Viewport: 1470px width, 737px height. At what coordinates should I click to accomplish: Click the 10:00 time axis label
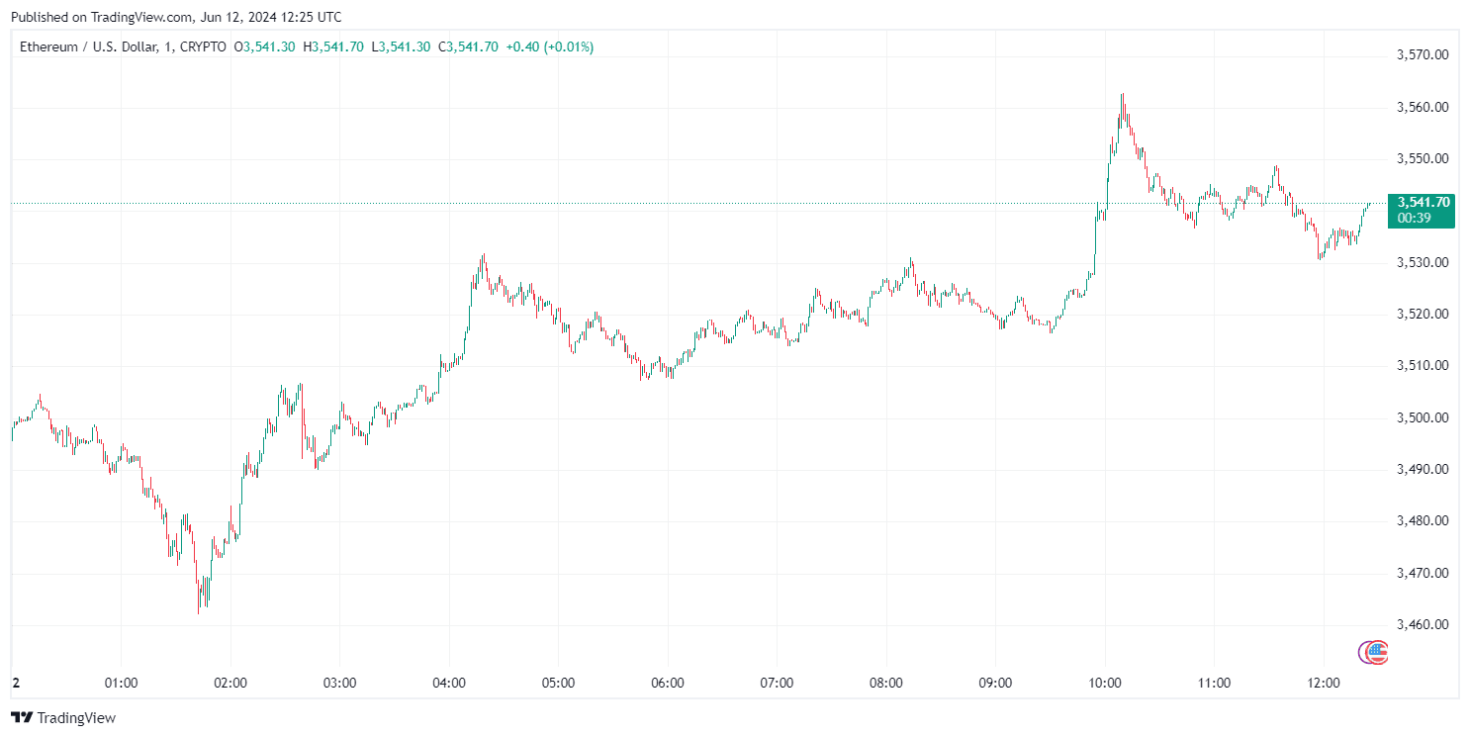coord(1104,684)
